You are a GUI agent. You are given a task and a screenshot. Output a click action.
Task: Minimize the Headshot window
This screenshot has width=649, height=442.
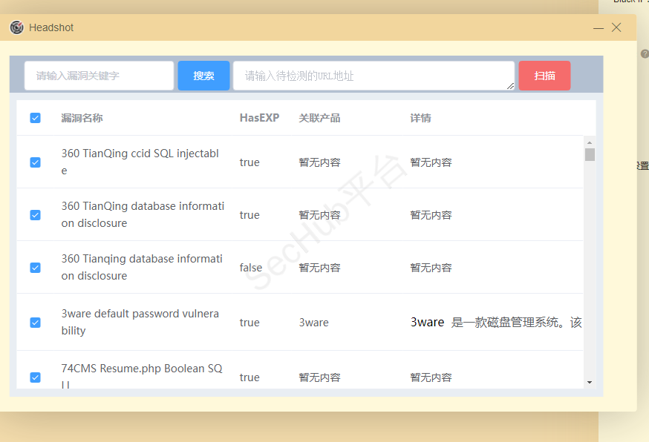tap(599, 27)
